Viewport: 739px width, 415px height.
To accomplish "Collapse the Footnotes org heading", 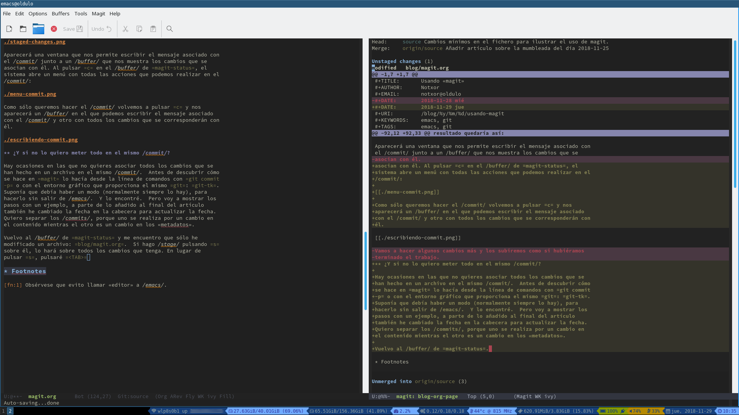I will [x=25, y=271].
